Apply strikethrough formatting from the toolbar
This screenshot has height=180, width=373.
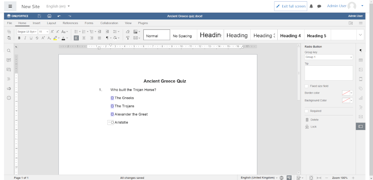click(37, 38)
